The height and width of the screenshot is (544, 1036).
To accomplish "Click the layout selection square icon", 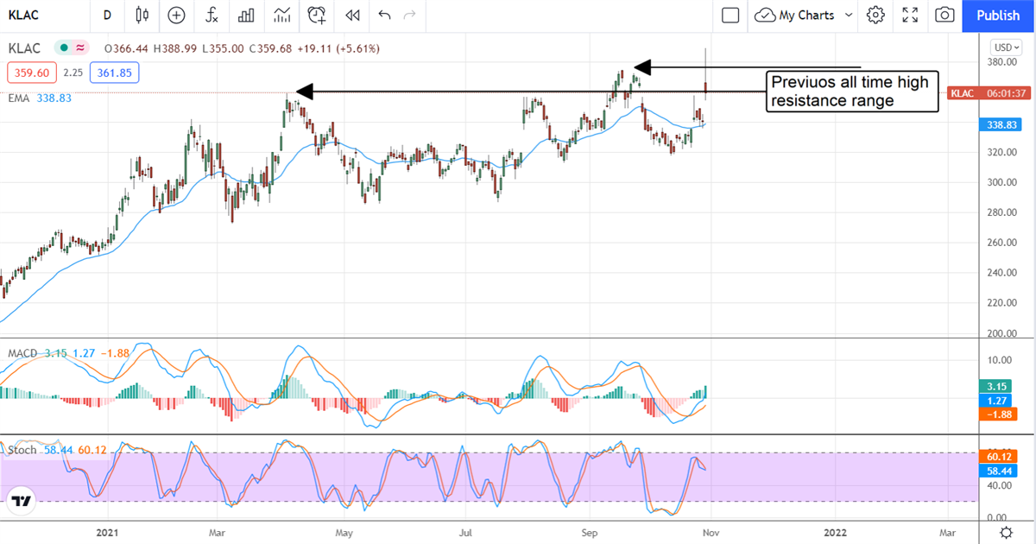I will [730, 15].
